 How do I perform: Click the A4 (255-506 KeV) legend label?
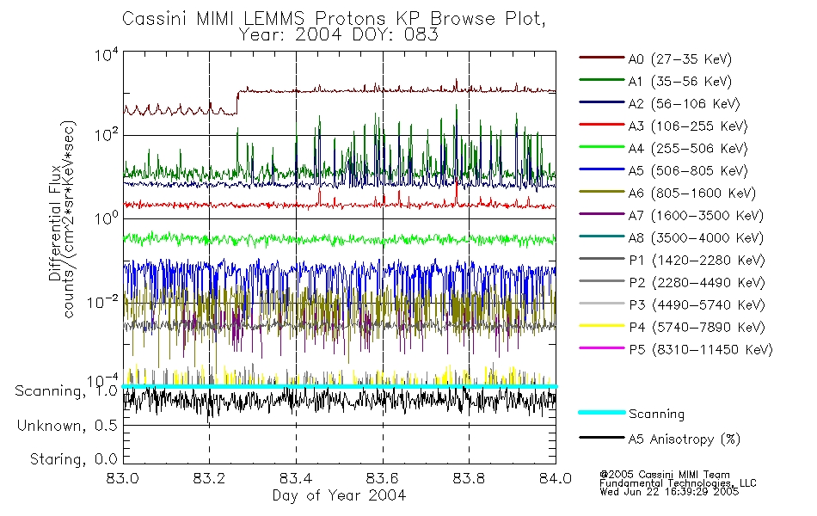tap(688, 149)
